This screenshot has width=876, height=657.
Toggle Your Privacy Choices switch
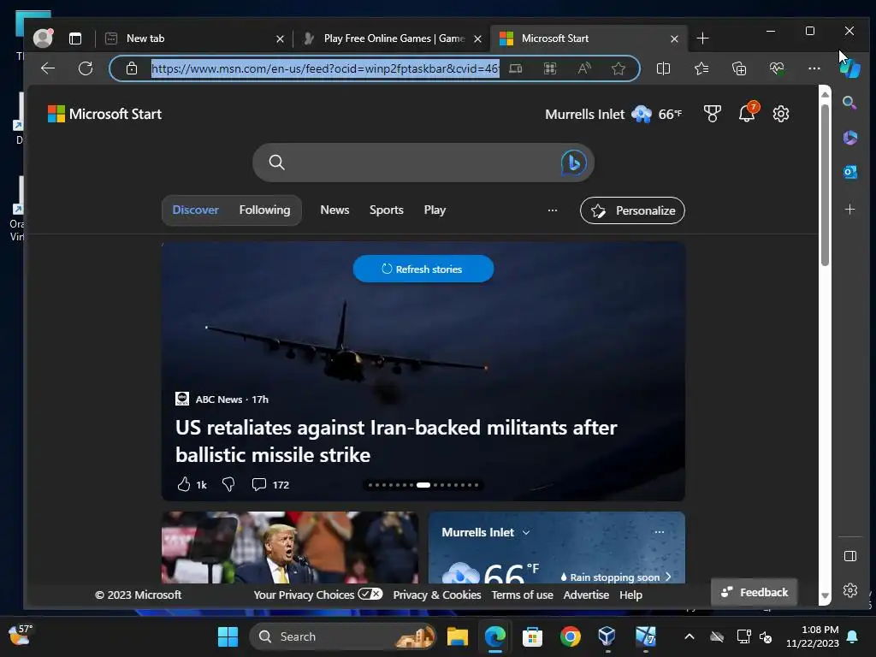(x=370, y=594)
